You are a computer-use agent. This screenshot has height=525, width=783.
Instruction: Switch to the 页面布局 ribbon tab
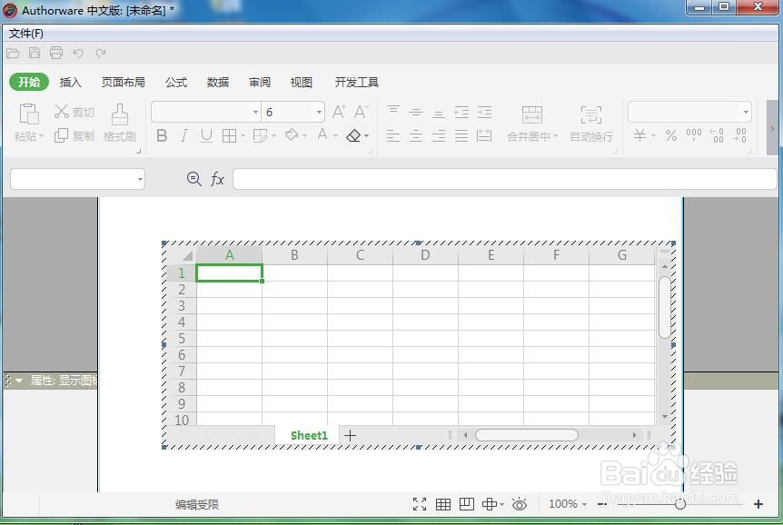tap(124, 82)
